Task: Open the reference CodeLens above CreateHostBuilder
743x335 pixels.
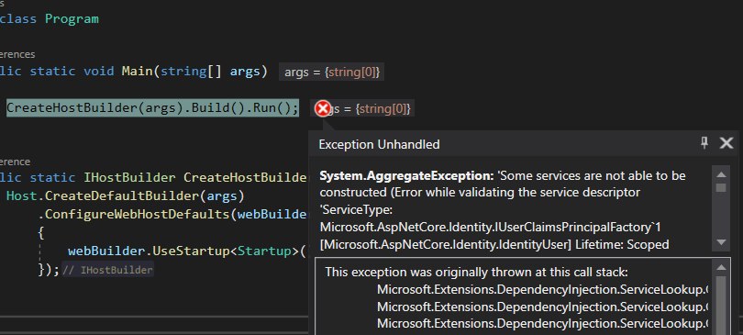Action: (16, 162)
